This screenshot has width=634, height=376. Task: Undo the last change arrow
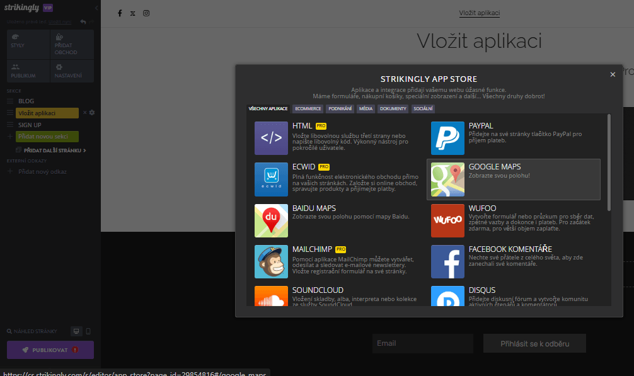(83, 22)
